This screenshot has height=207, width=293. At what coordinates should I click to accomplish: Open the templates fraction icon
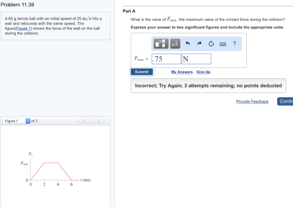(x=161, y=44)
